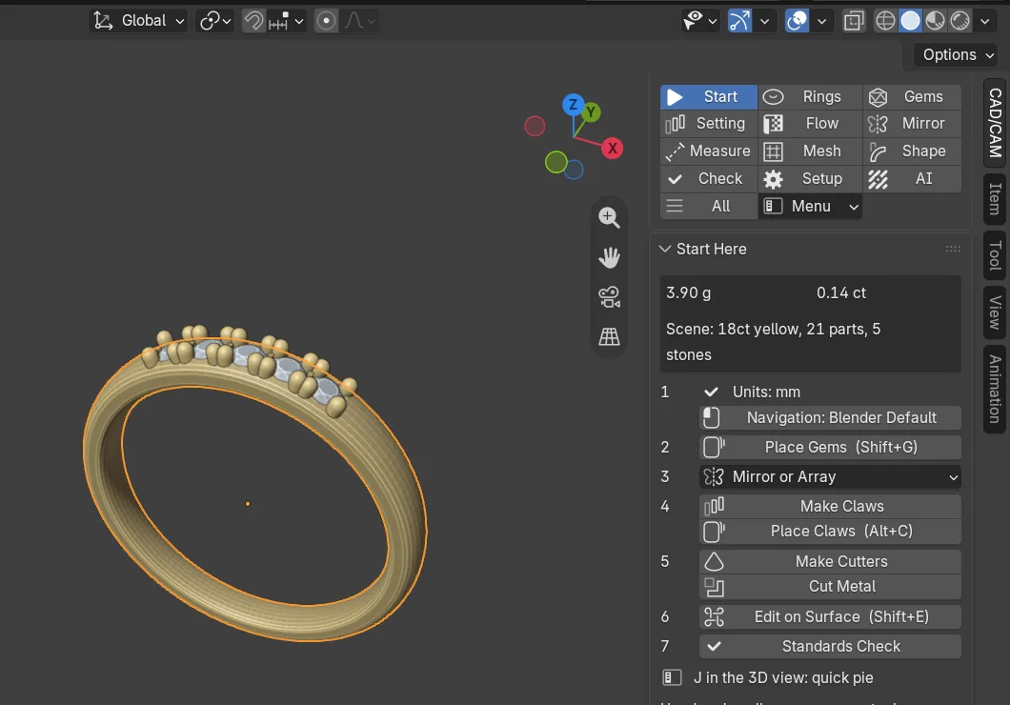Open the Flow panel
1010x705 pixels.
(810, 124)
